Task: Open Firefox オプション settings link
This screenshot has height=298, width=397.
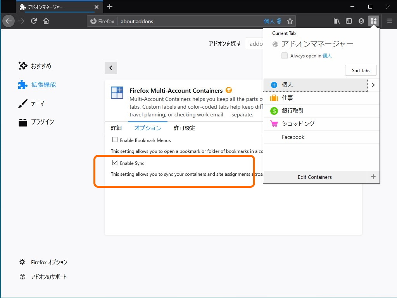Action: [43, 262]
